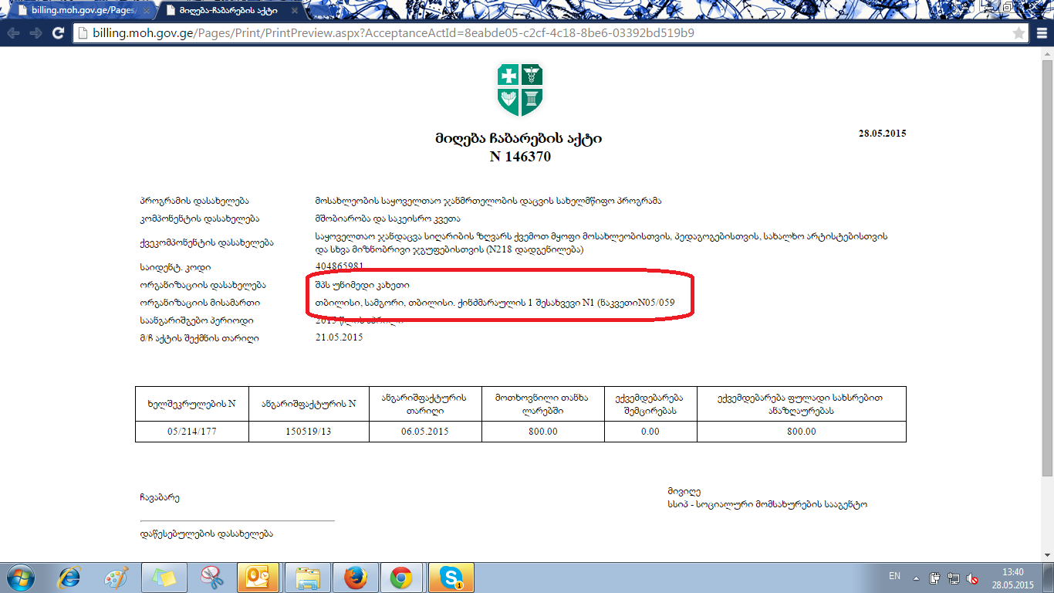The height and width of the screenshot is (593, 1054).
Task: Click the URL address bar
Action: click(540, 33)
